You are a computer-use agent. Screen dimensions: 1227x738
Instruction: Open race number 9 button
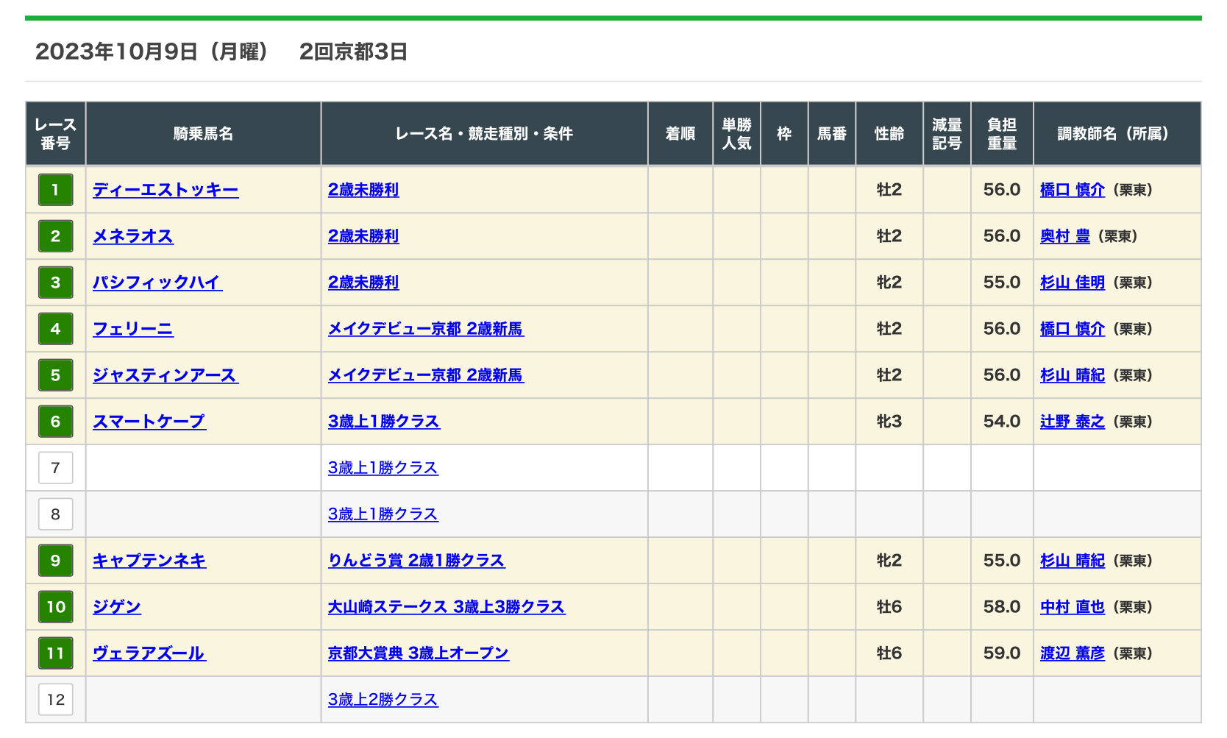[55, 561]
